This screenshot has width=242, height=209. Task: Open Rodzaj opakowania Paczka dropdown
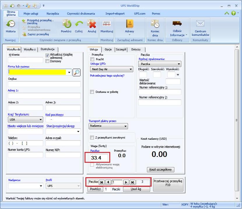[160, 64]
